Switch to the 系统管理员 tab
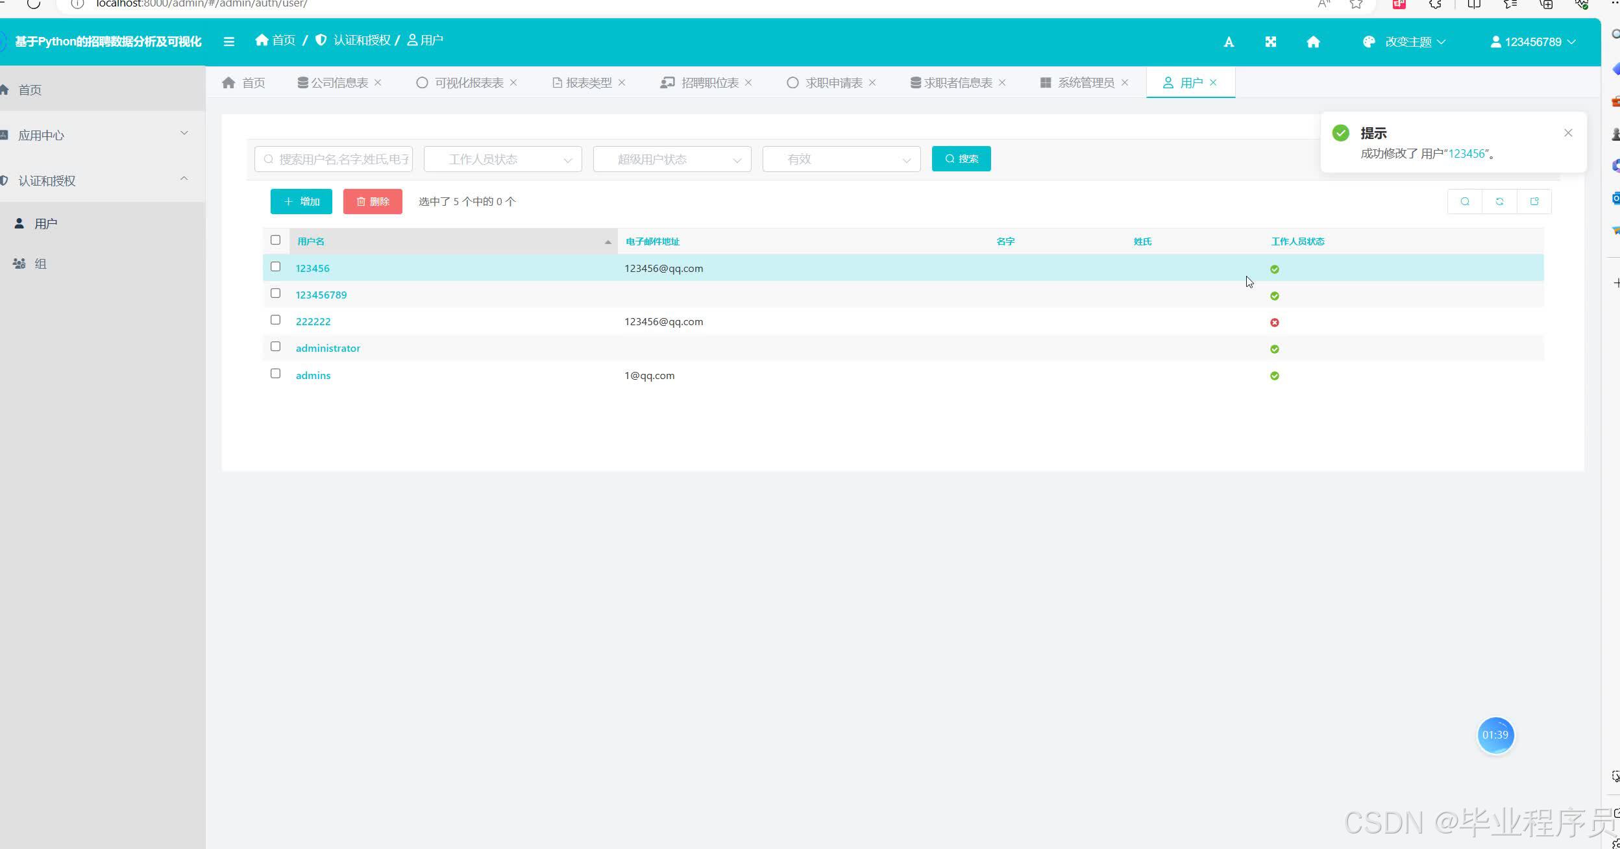 (x=1077, y=82)
